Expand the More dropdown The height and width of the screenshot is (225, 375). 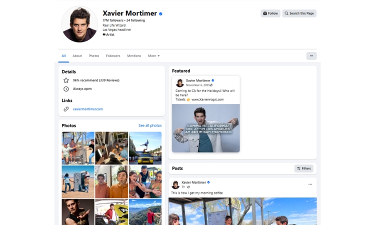pyautogui.click(x=154, y=56)
